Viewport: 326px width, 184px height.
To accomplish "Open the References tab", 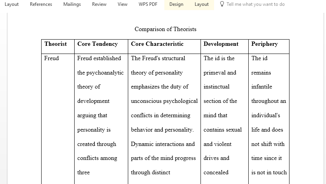I will pyautogui.click(x=41, y=4).
